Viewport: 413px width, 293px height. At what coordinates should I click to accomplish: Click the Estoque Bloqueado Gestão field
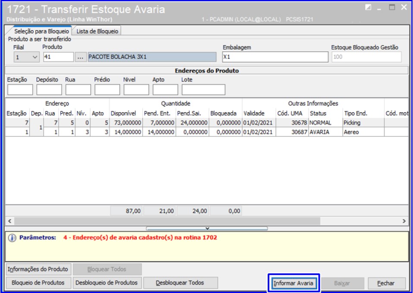(366, 57)
